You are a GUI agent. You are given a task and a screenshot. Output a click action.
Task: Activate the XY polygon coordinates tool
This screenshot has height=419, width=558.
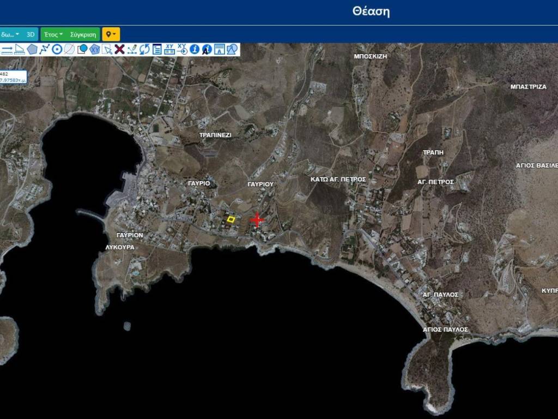click(x=95, y=49)
